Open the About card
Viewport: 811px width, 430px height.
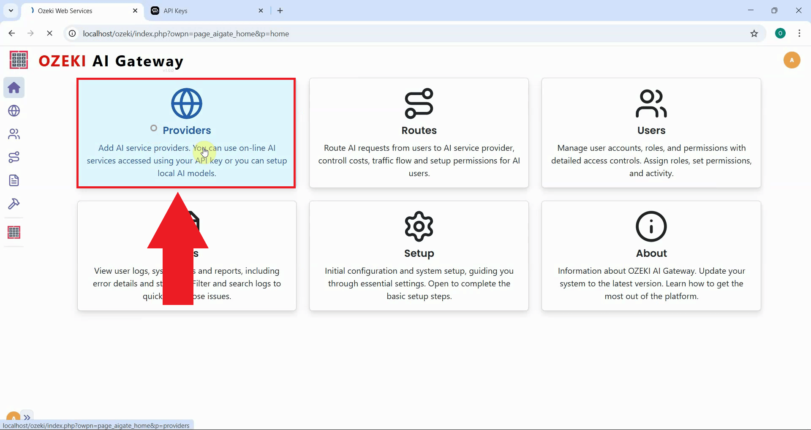[x=651, y=256]
